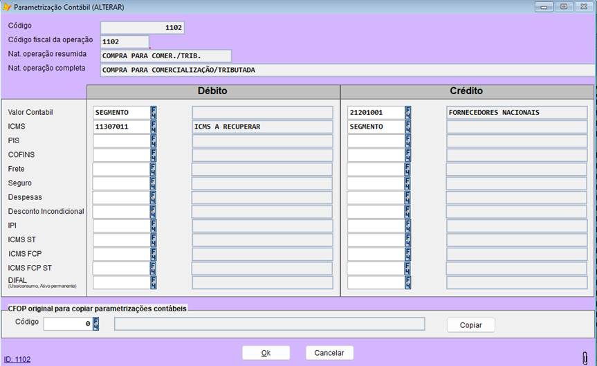Click the paperclip attachment icon
Image resolution: width=597 pixels, height=366 pixels.
[585, 356]
